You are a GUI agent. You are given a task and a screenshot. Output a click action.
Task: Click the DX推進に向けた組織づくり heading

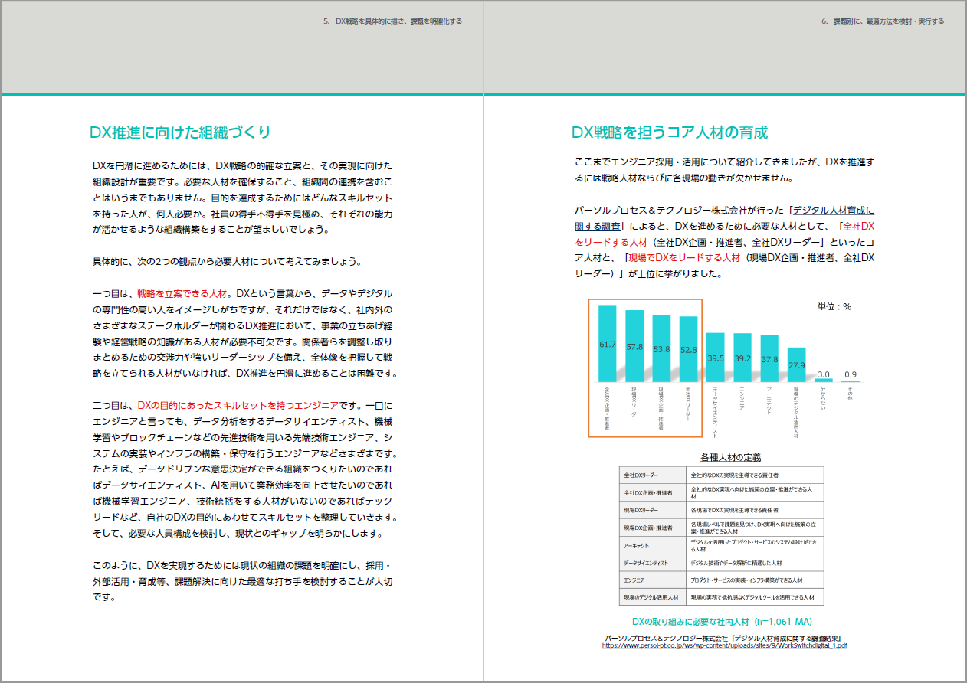[x=180, y=132]
